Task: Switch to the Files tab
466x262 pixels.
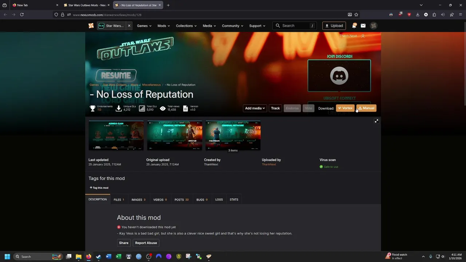Action: [x=119, y=199]
